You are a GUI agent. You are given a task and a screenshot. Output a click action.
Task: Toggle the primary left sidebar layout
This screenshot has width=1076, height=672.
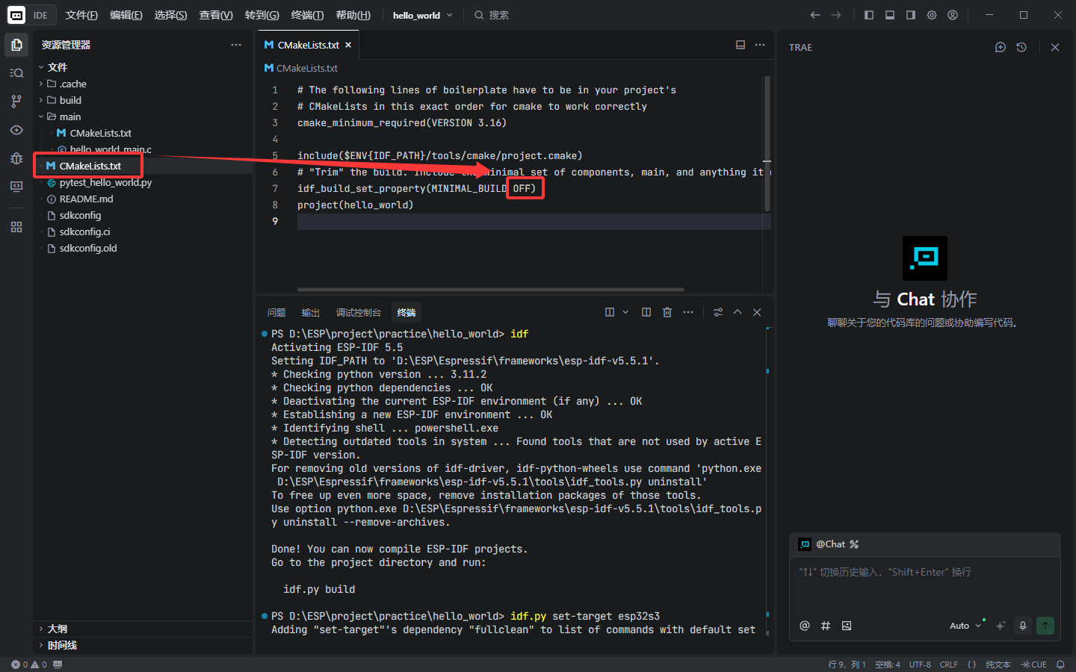(869, 15)
